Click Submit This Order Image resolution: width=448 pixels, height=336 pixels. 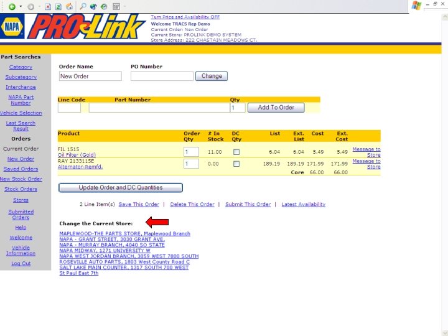pyautogui.click(x=248, y=204)
